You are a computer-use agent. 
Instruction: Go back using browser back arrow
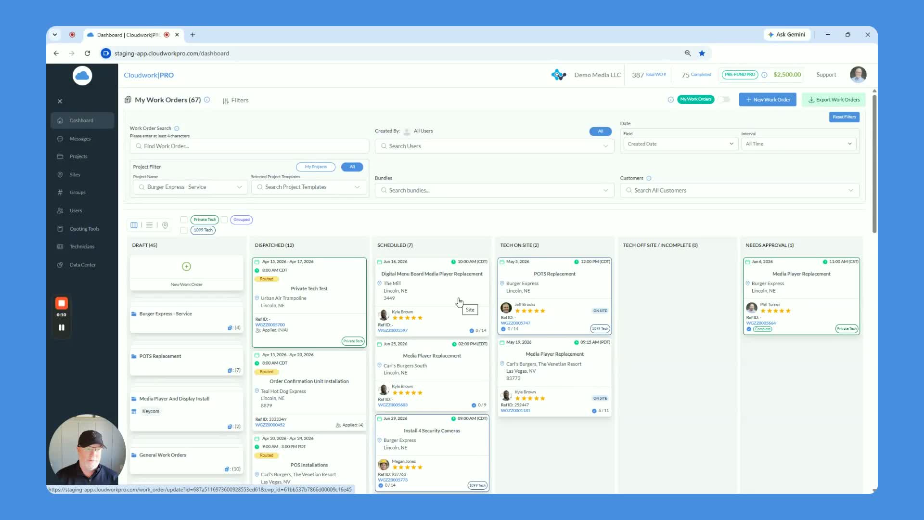(56, 53)
